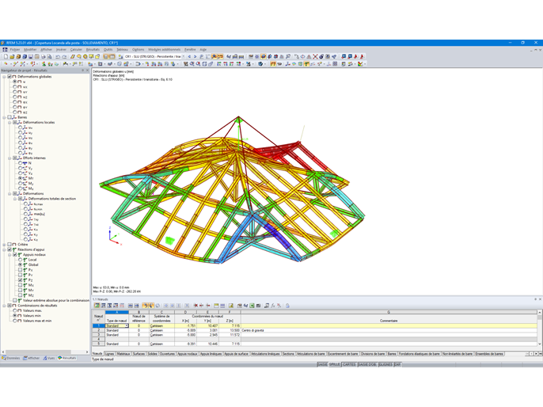Collapse the Appuis nodaux tree node
This screenshot has width=543, height=407.
(x=9, y=255)
